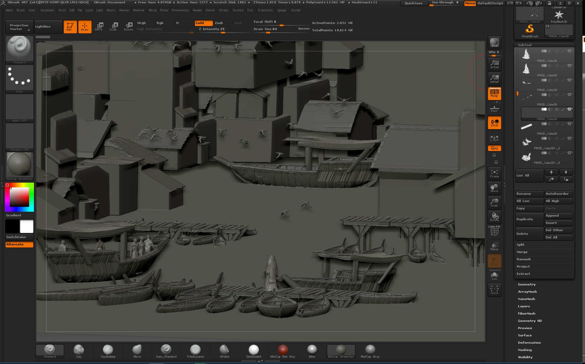
Task: Open the Texture Off selector
Action: point(19,137)
